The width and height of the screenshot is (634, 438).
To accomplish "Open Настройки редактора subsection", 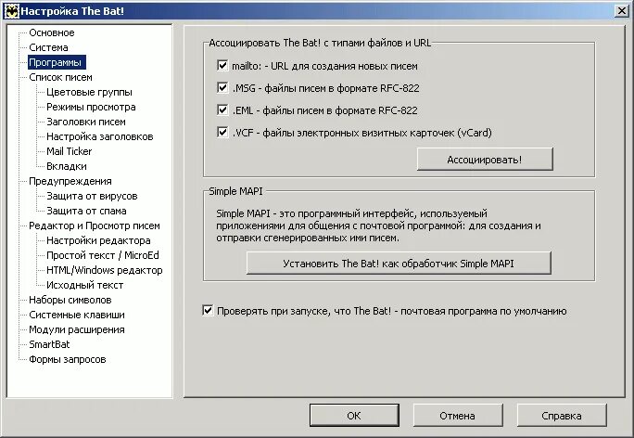I will point(98,241).
